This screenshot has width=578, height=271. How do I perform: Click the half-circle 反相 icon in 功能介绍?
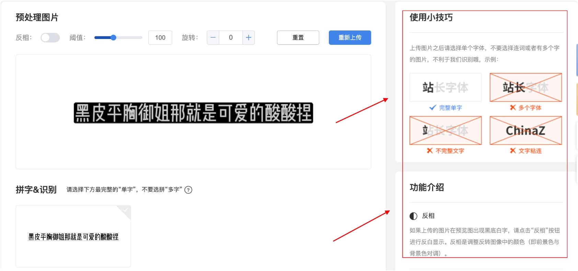414,216
